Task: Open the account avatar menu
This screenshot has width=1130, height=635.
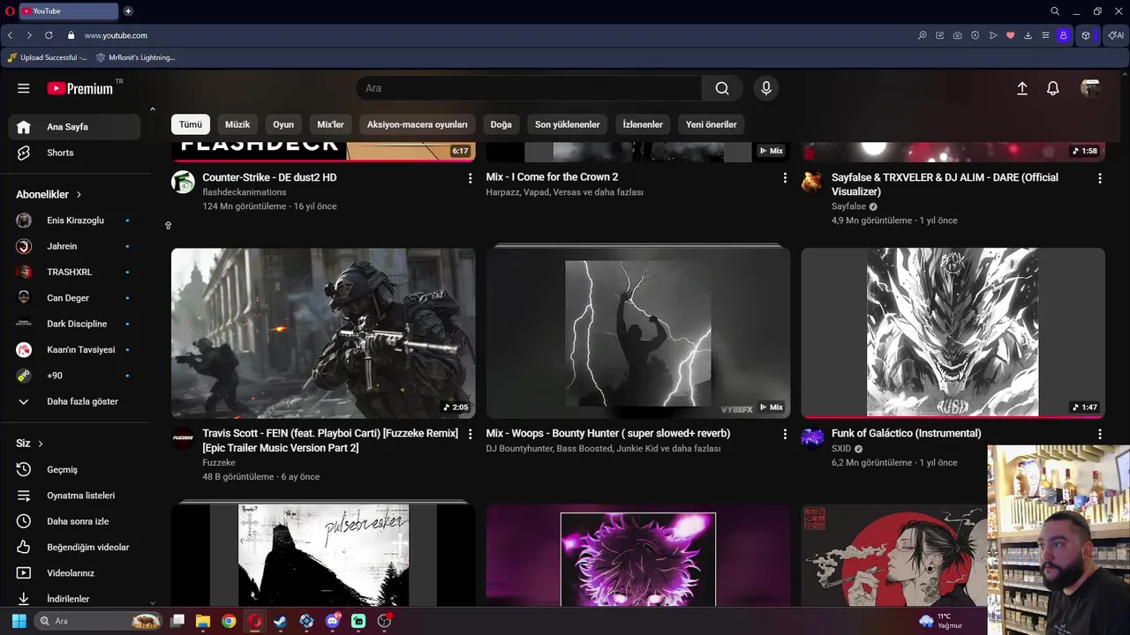Action: point(1090,88)
